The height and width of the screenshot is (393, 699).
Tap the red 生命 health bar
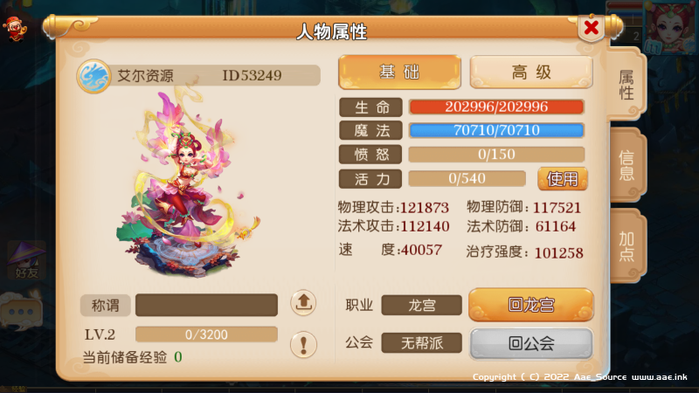click(496, 107)
